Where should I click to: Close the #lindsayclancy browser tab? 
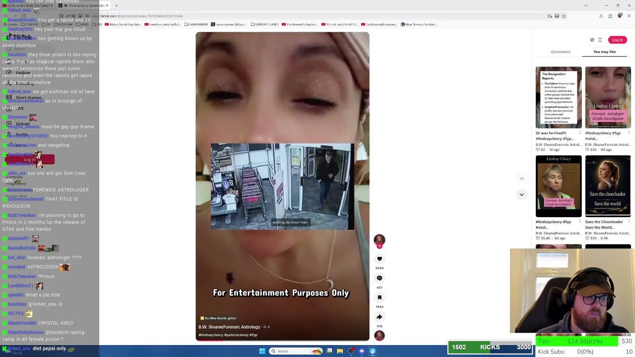(107, 5)
